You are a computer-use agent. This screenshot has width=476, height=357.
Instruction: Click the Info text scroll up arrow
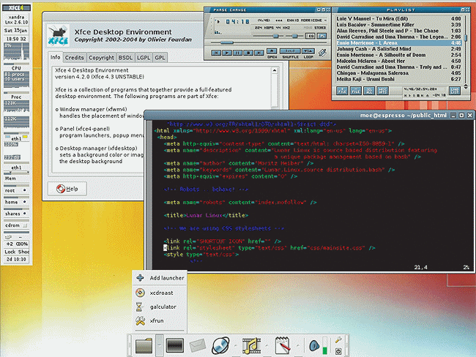[275, 70]
